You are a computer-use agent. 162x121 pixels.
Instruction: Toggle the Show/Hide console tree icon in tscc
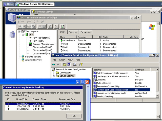[69, 65]
